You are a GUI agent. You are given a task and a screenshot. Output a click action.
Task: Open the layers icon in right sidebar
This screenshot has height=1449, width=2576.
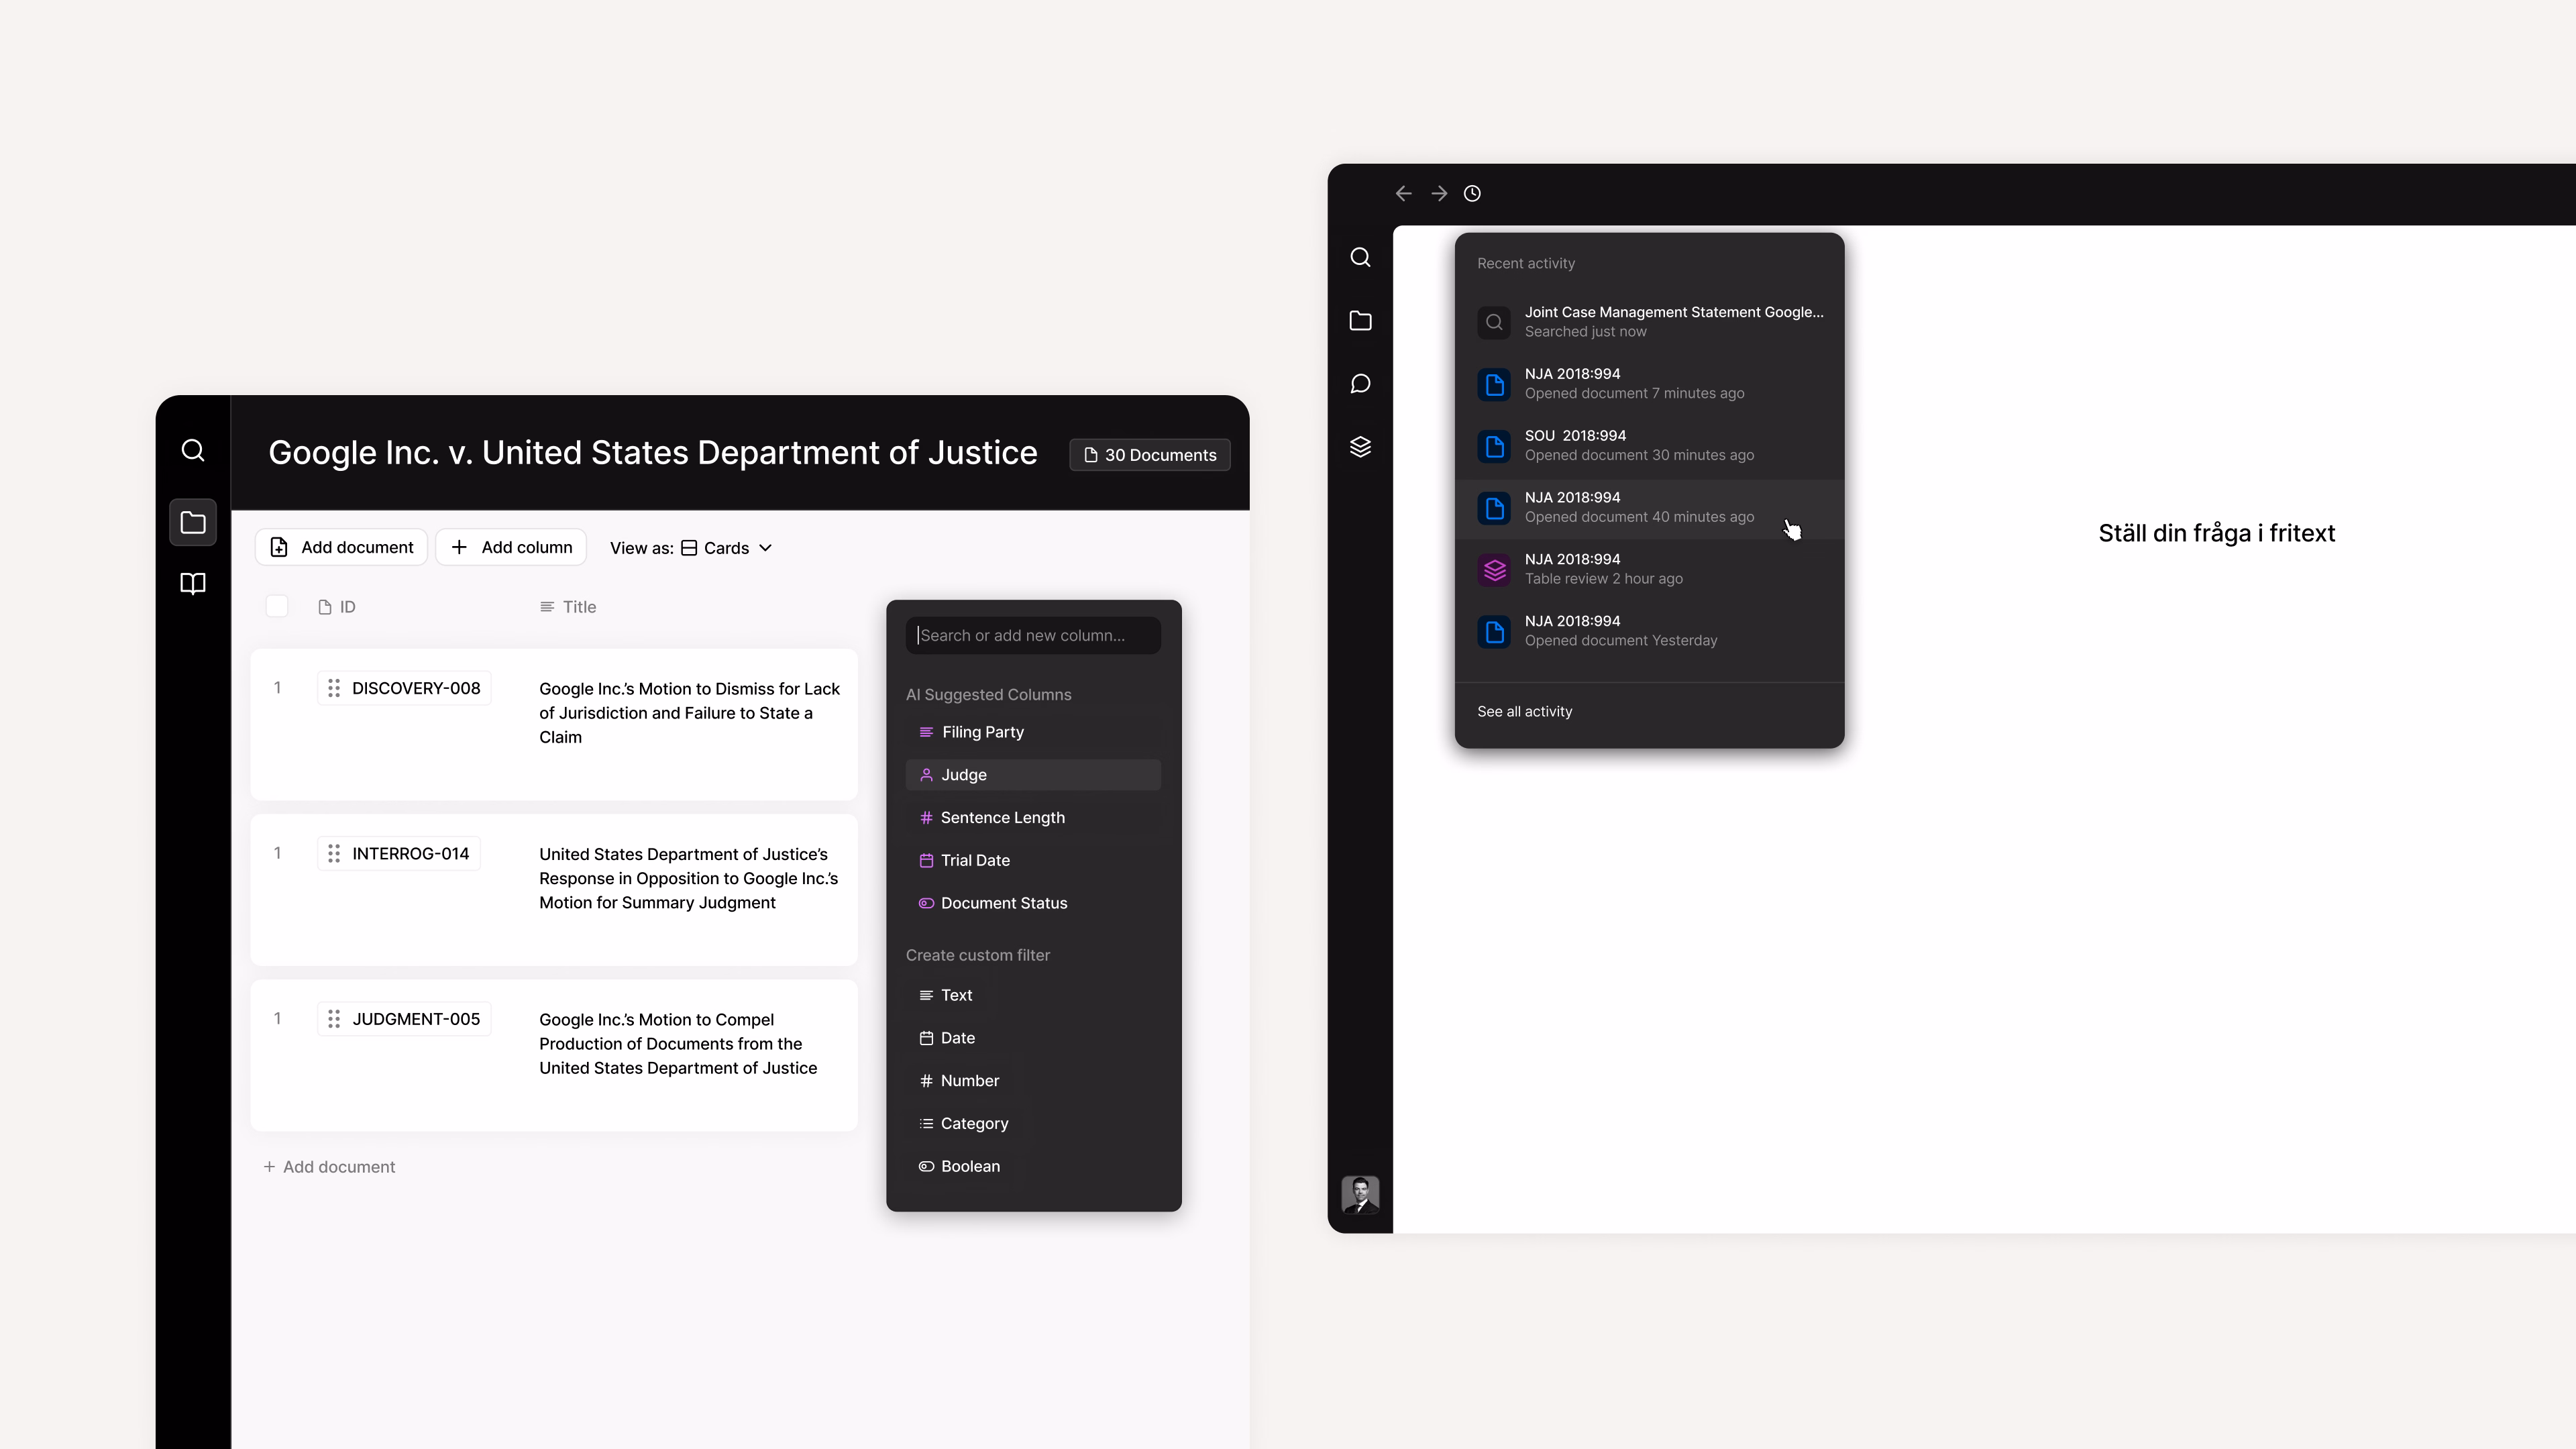1360,447
